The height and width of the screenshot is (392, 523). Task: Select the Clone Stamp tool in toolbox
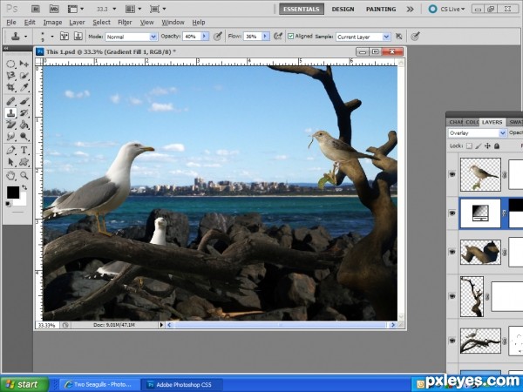click(10, 113)
